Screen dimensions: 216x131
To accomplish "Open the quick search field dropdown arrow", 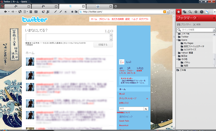I will tap(214, 30).
